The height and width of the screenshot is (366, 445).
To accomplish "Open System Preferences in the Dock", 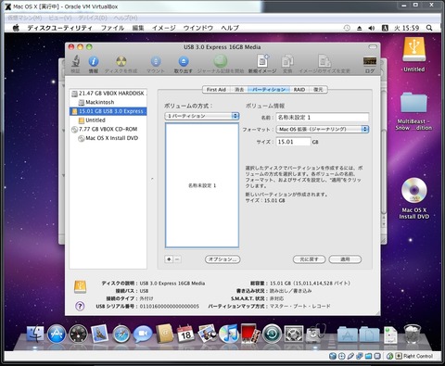I will [294, 334].
